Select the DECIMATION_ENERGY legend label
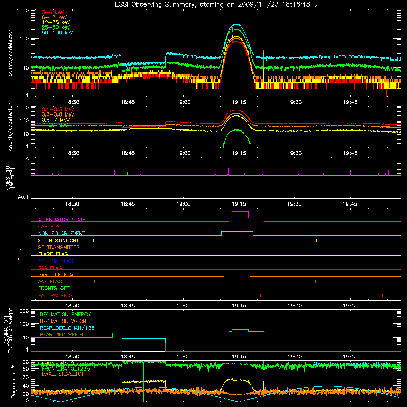The height and width of the screenshot is (407, 407). 65,314
